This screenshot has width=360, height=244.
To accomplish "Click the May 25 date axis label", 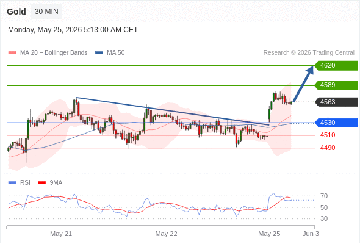I will 269,234.
